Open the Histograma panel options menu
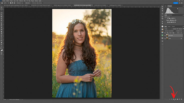Viewport: 184px width, 103px height. pos(183,6)
